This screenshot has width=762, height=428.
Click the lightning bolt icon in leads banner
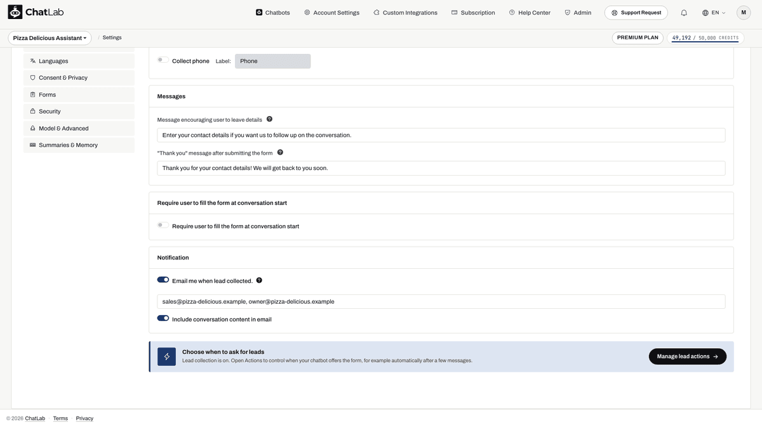[x=167, y=356]
